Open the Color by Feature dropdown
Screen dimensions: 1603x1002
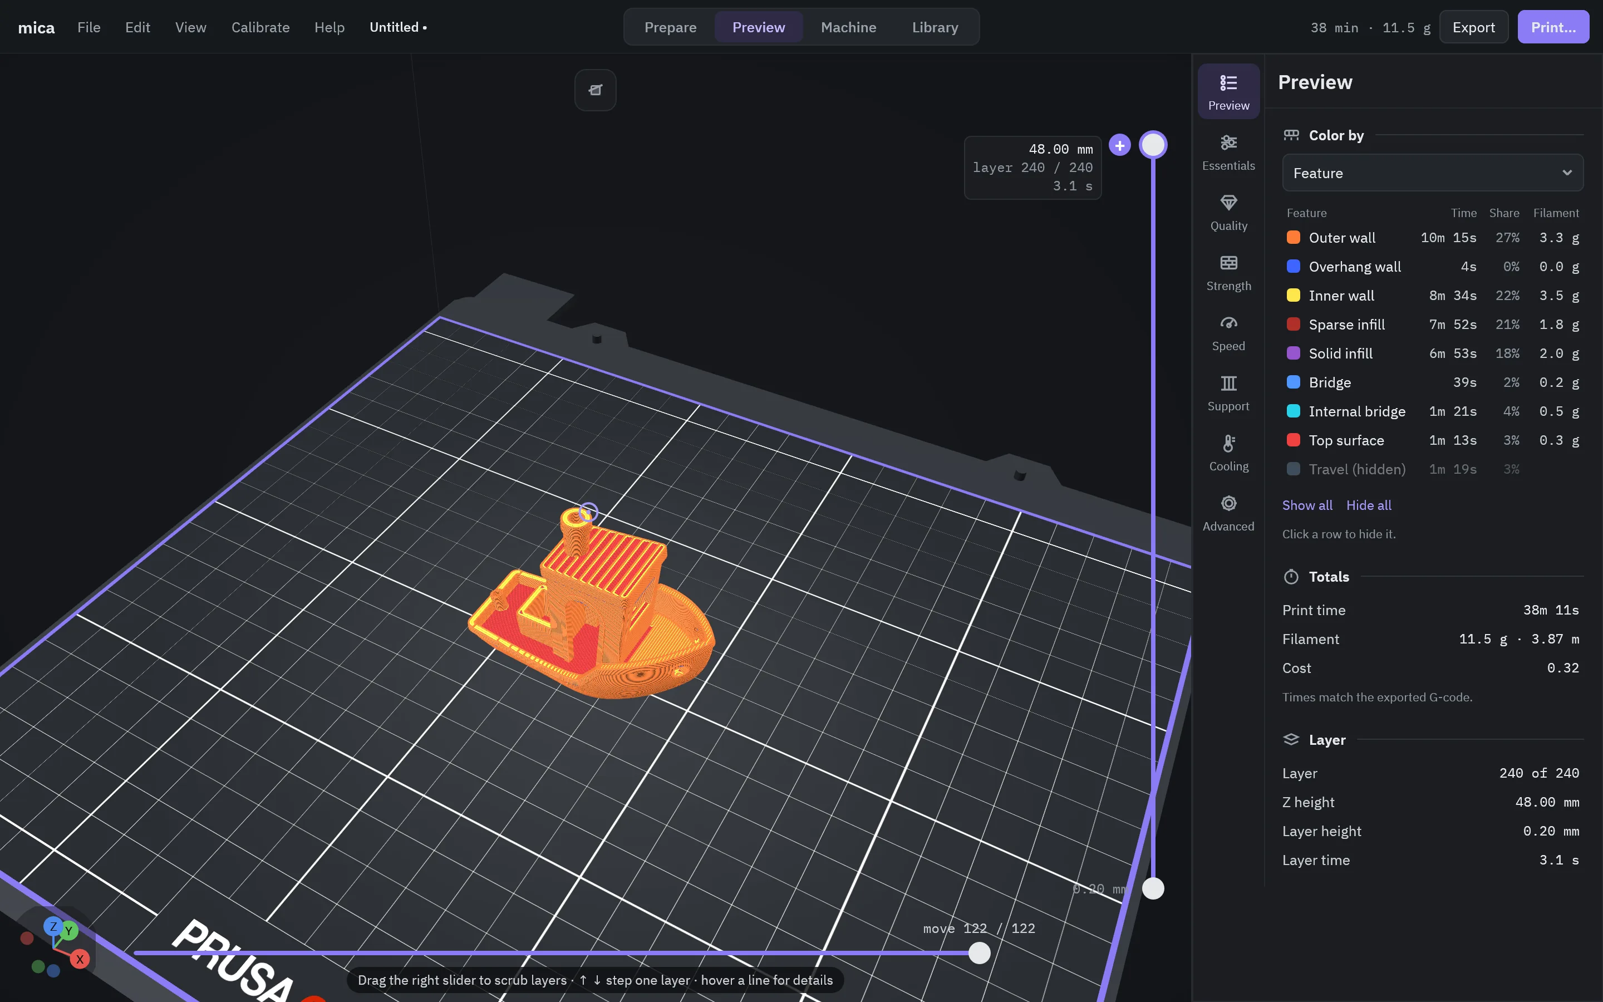1432,173
